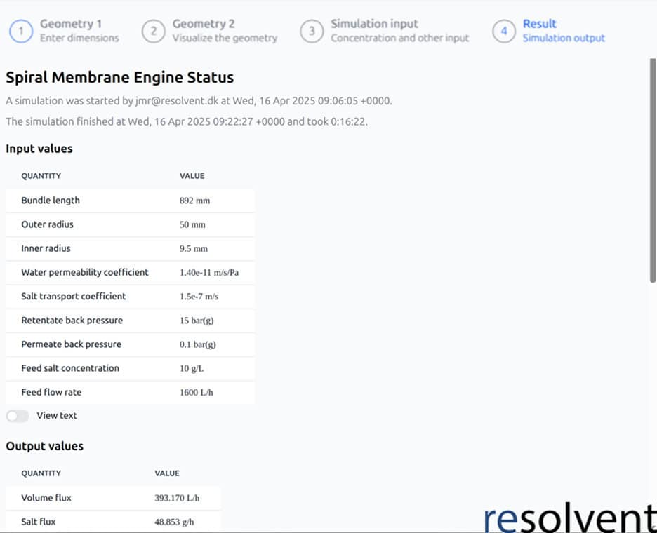Click the step 4 circle icon

(x=504, y=32)
